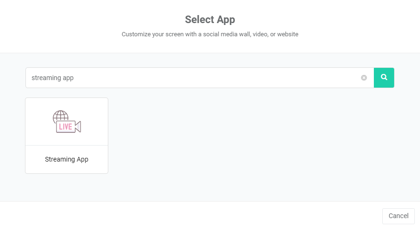Screen dimensions: 420x228
Task: Click the blank middle of the search box
Action: coord(212,78)
